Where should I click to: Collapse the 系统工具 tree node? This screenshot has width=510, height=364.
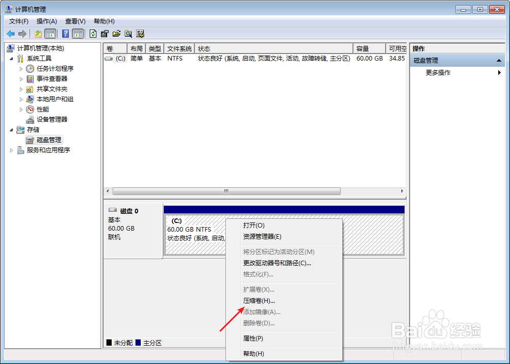pos(11,59)
